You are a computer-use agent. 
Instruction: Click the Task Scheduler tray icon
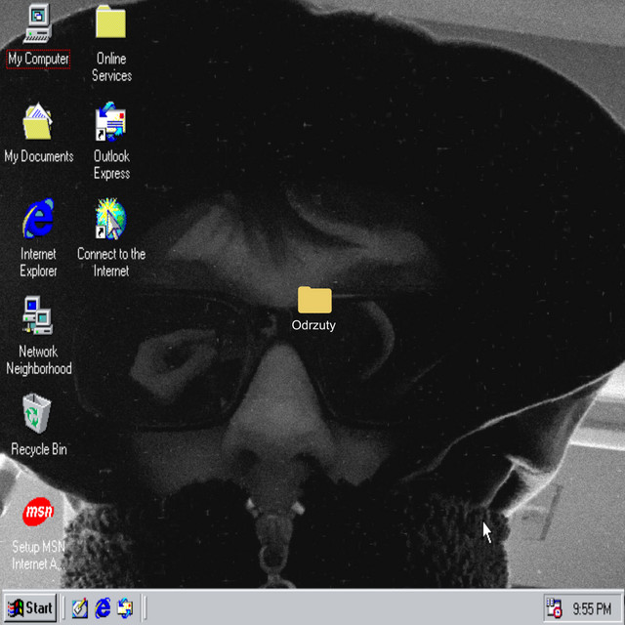554,608
